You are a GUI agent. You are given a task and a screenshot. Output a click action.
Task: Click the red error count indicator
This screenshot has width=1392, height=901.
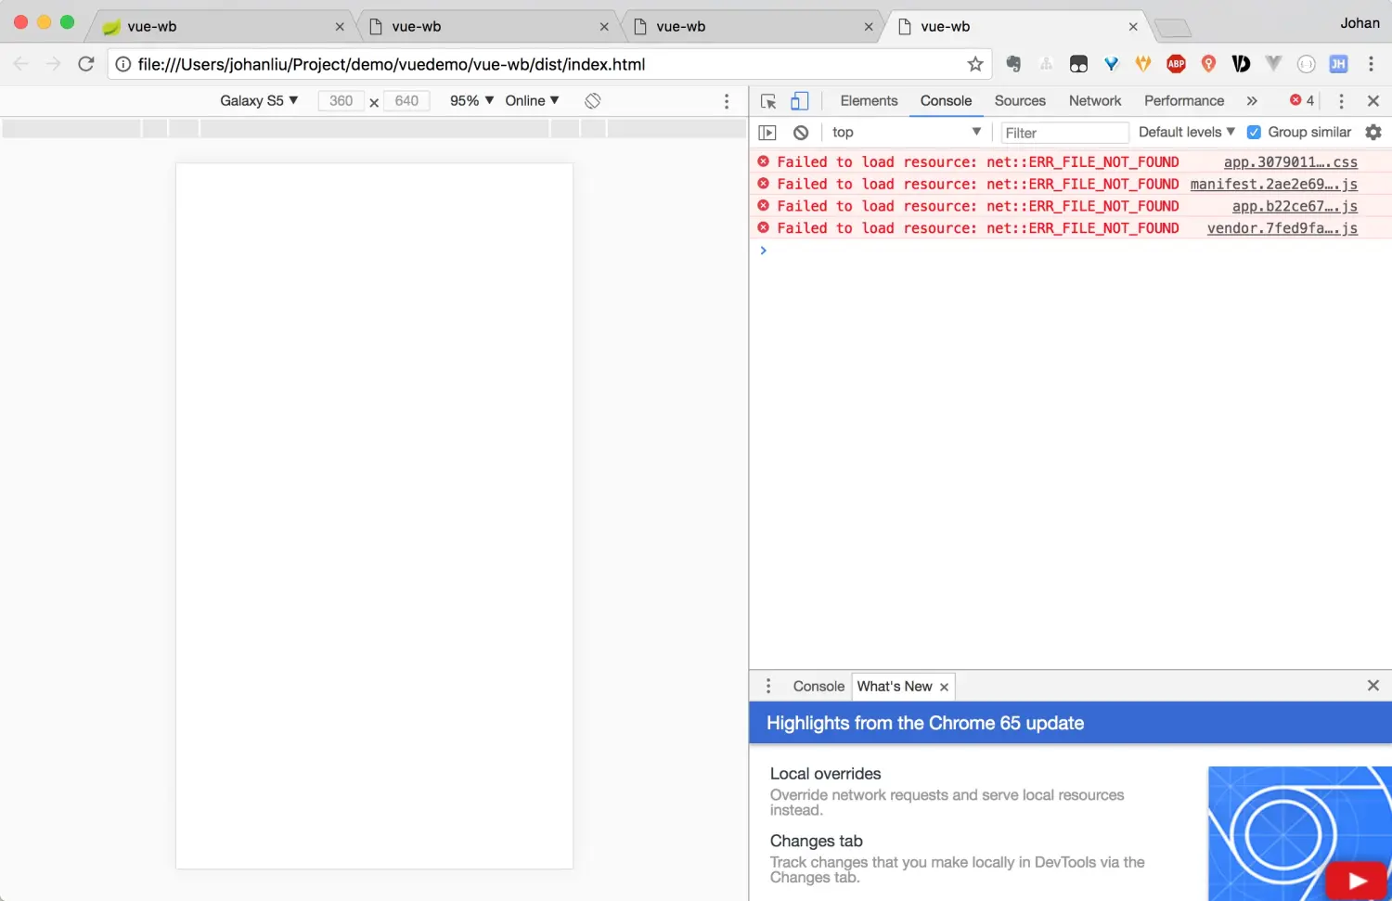(x=1302, y=100)
